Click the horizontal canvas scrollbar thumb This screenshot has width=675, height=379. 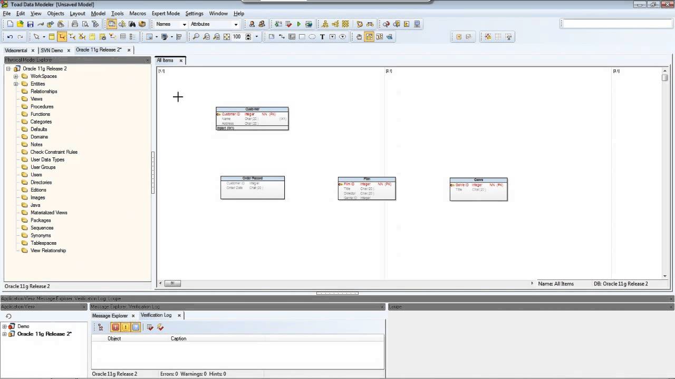(172, 283)
